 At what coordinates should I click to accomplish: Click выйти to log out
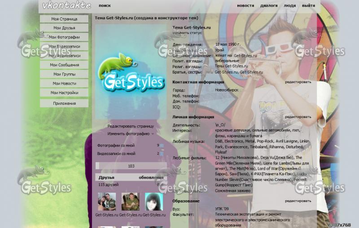pyautogui.click(x=308, y=6)
